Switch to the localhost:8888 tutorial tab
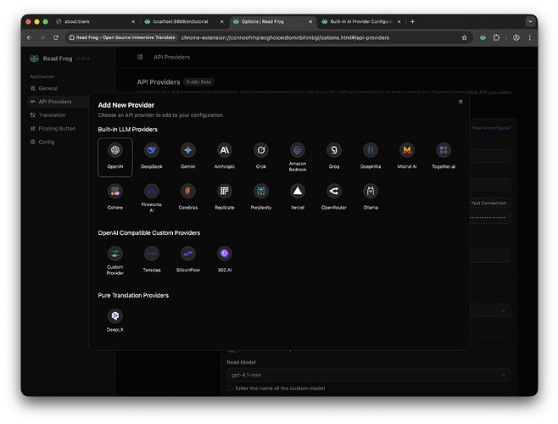This screenshot has height=424, width=558. (184, 21)
